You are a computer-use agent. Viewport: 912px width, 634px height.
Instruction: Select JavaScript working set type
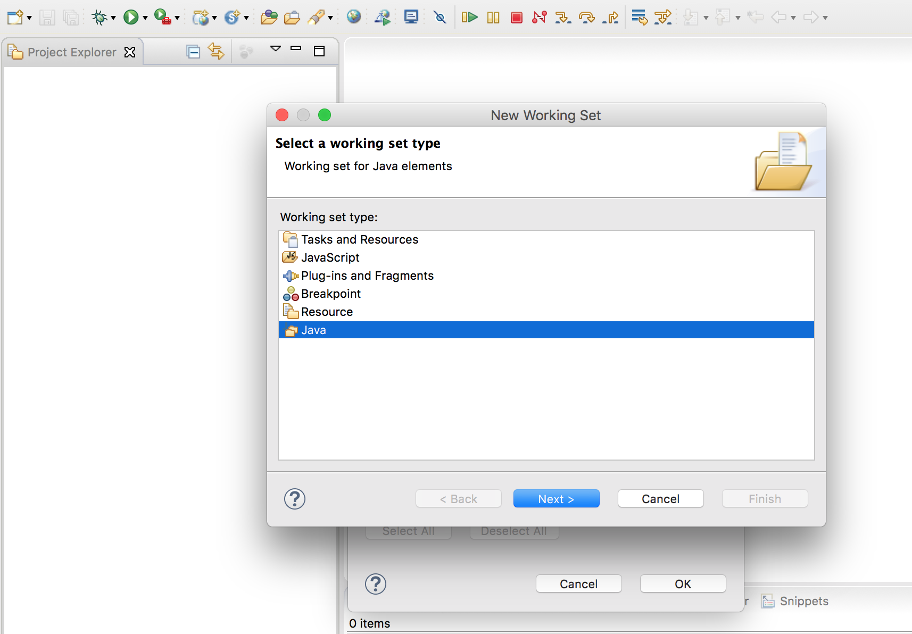click(x=546, y=257)
